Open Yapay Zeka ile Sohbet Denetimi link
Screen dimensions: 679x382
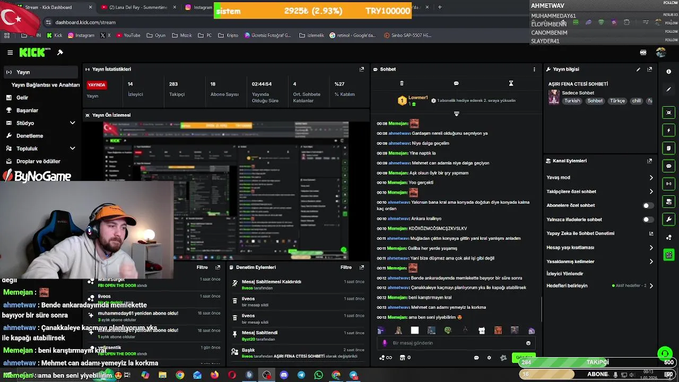click(599, 233)
